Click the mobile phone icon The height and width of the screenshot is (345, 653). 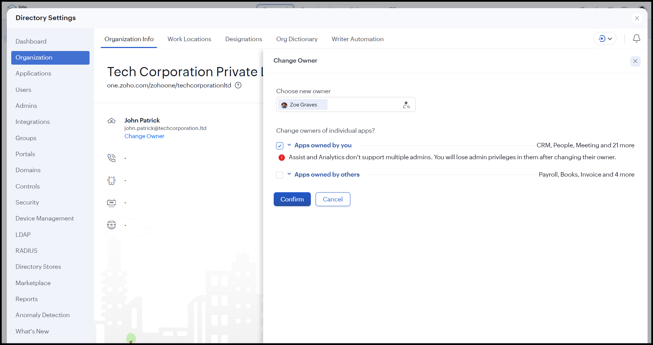(111, 180)
